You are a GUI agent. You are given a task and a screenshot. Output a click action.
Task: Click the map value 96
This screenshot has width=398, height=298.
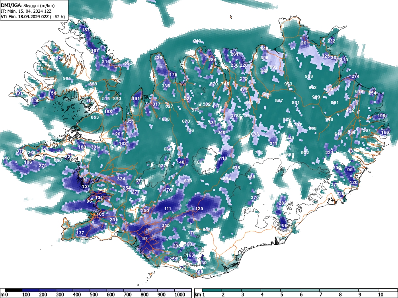pyautogui.click(x=89, y=201)
